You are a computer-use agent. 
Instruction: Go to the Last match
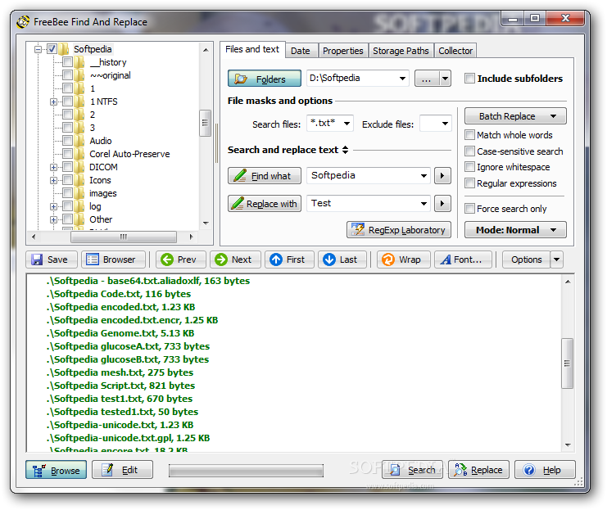[342, 260]
